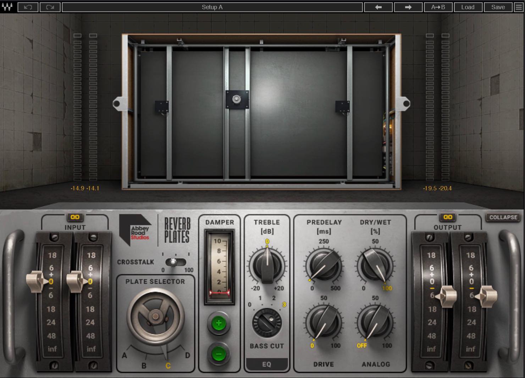The height and width of the screenshot is (378, 525).
Task: Open the hamburger menu at top right
Action: pyautogui.click(x=519, y=7)
